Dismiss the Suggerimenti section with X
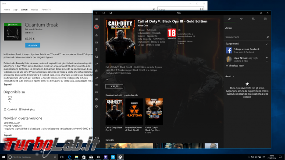 267,44
